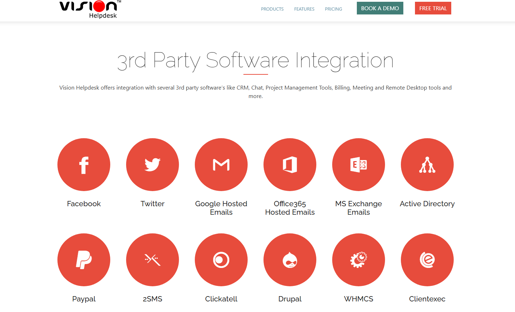Click the 2SMS label text
The image size is (515, 312).
(x=153, y=299)
